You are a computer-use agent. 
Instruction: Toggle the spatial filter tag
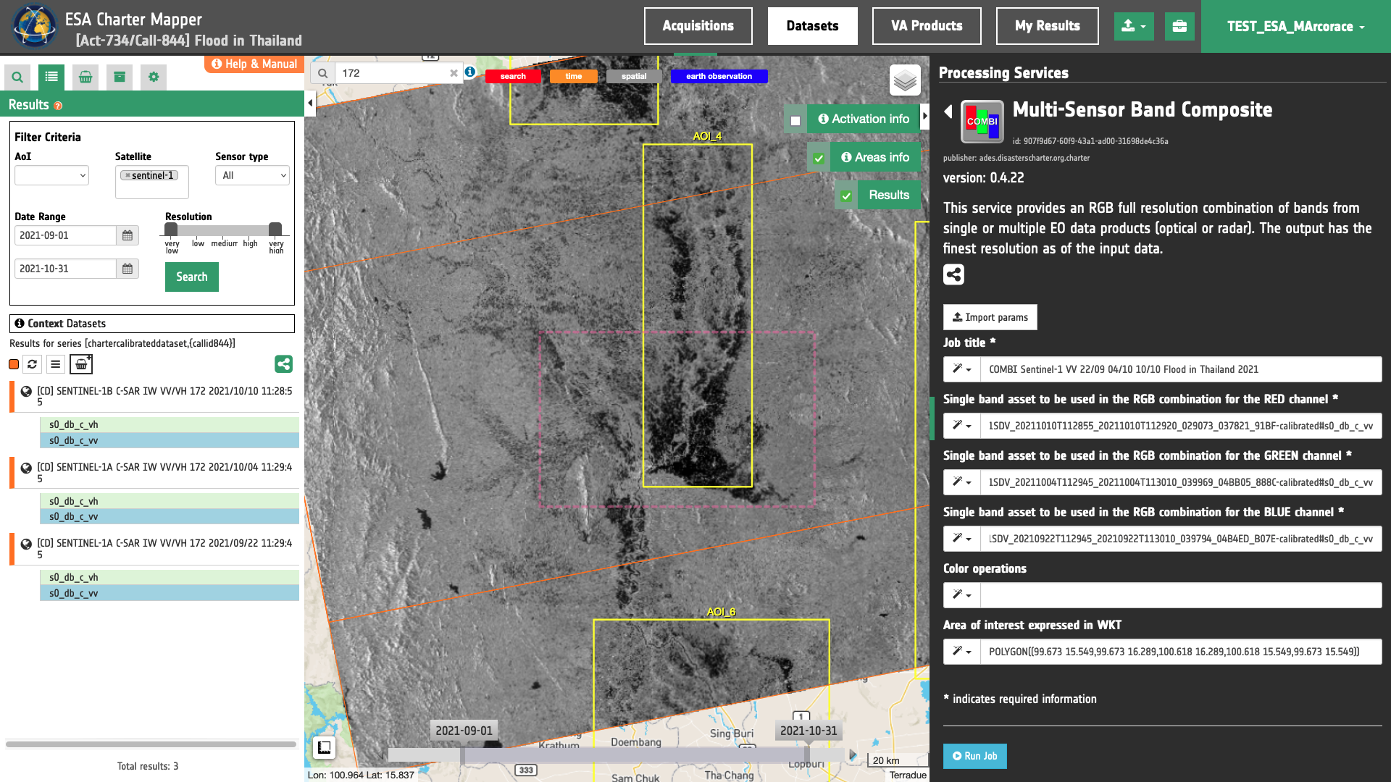[x=634, y=76]
